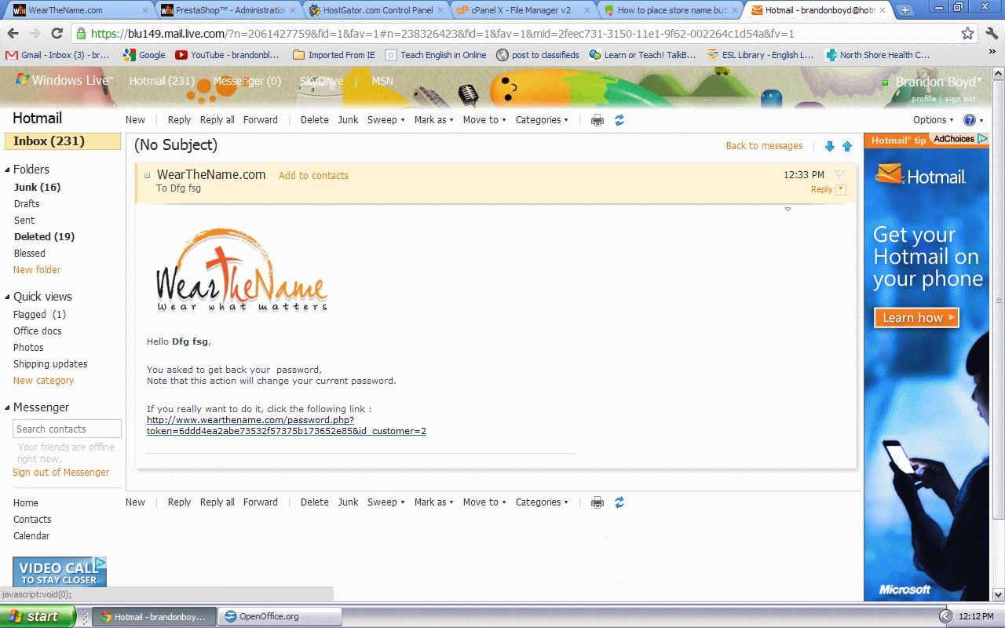Click the sender status square beside WearTheName.com
The image size is (1005, 628).
click(x=148, y=176)
